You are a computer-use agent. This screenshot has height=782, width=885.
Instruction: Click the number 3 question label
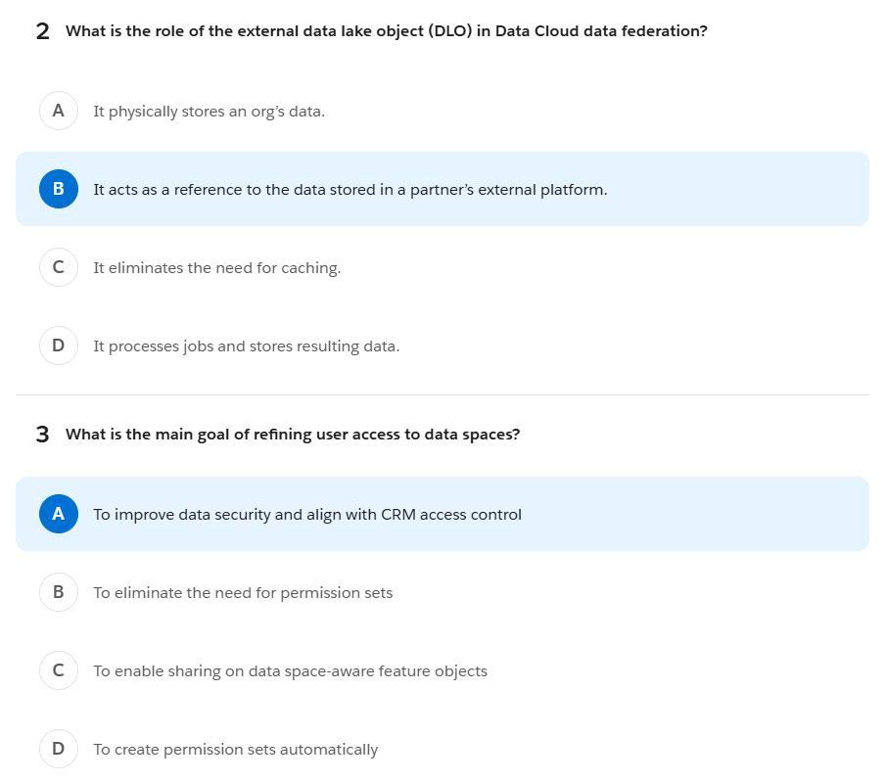pyautogui.click(x=43, y=435)
